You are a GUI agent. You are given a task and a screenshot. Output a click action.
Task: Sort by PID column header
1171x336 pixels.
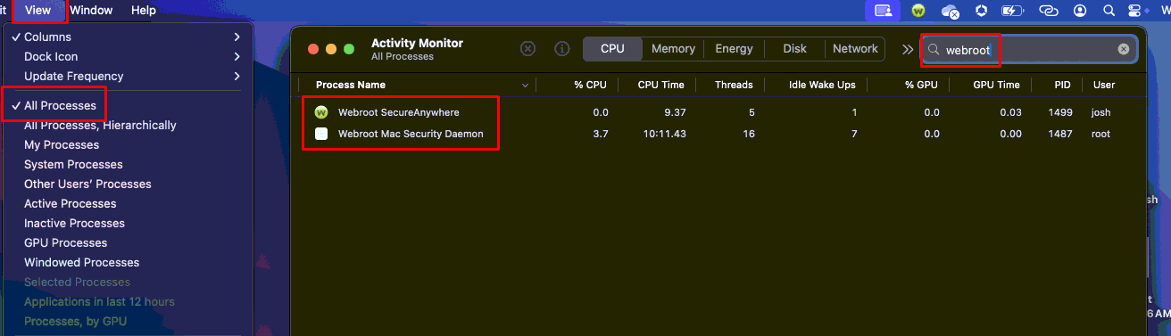(1062, 86)
